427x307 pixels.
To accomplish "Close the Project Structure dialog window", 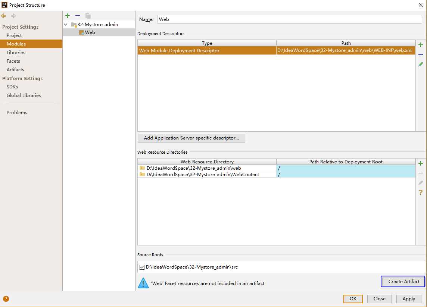I will pyautogui.click(x=420, y=5).
